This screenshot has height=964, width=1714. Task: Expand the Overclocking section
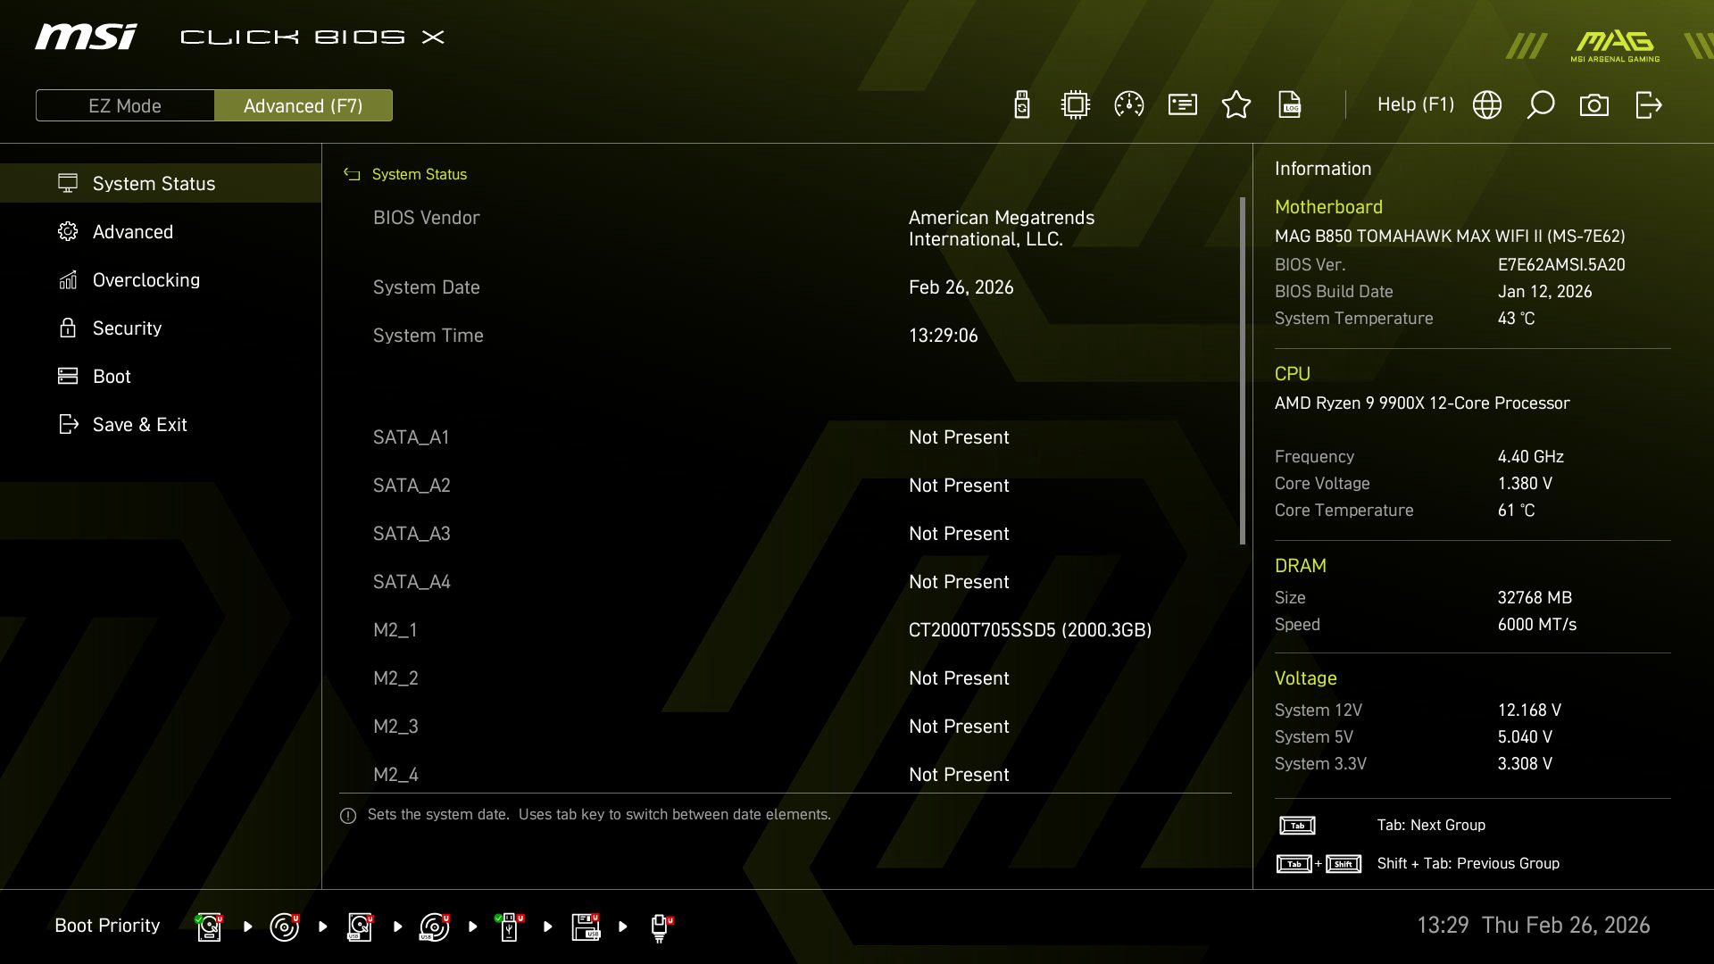click(146, 279)
